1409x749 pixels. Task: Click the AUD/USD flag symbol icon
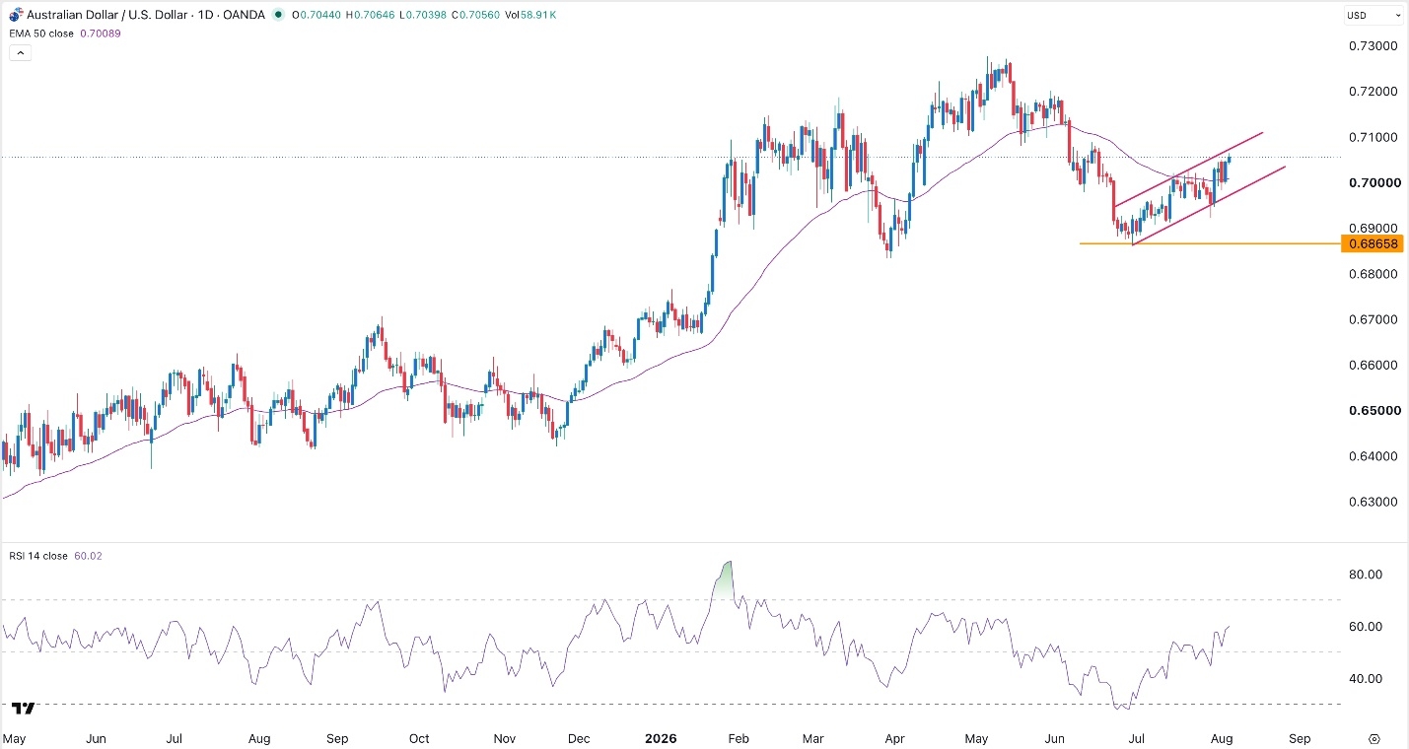point(15,15)
